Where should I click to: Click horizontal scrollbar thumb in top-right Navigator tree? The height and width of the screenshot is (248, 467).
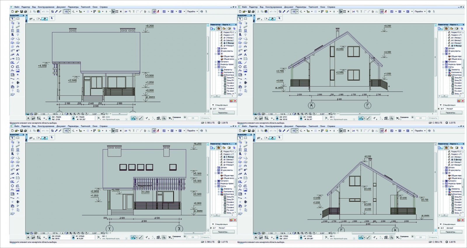click(444, 96)
